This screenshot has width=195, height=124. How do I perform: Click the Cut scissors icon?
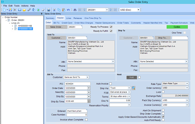[54, 10]
